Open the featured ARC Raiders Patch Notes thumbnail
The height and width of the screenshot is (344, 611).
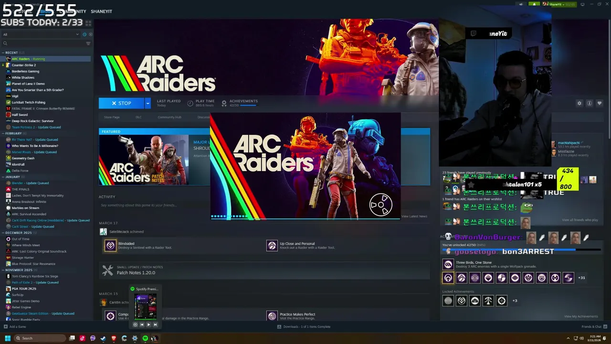tap(144, 160)
